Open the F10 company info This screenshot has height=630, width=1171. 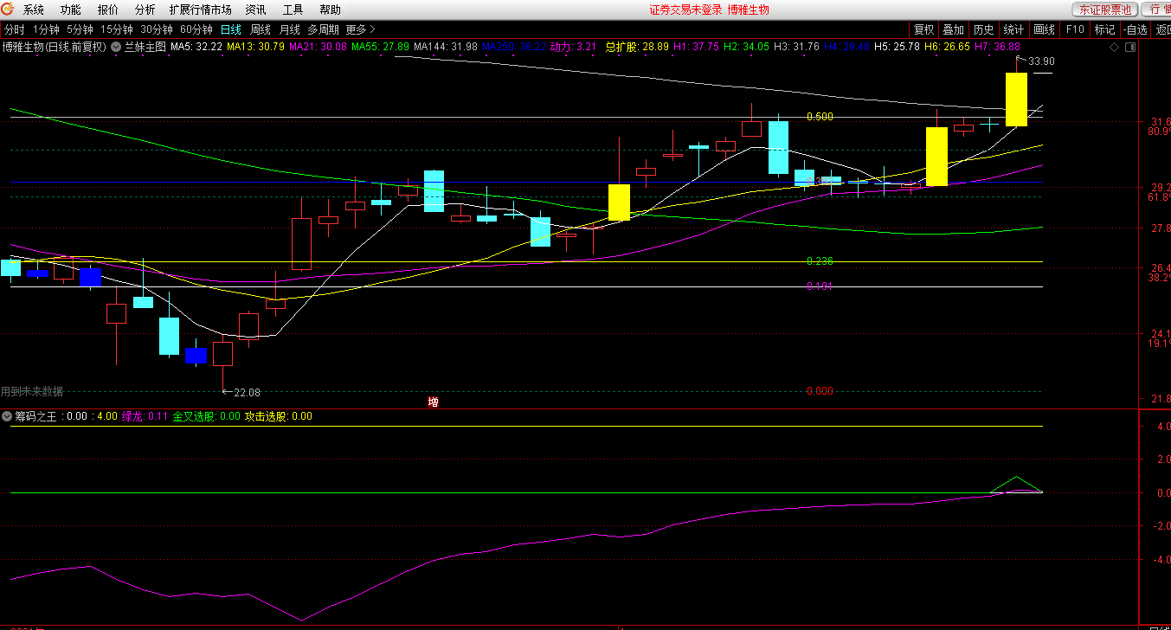click(1075, 29)
